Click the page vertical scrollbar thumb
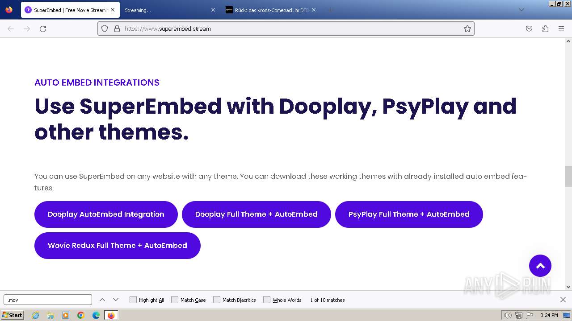 568,176
